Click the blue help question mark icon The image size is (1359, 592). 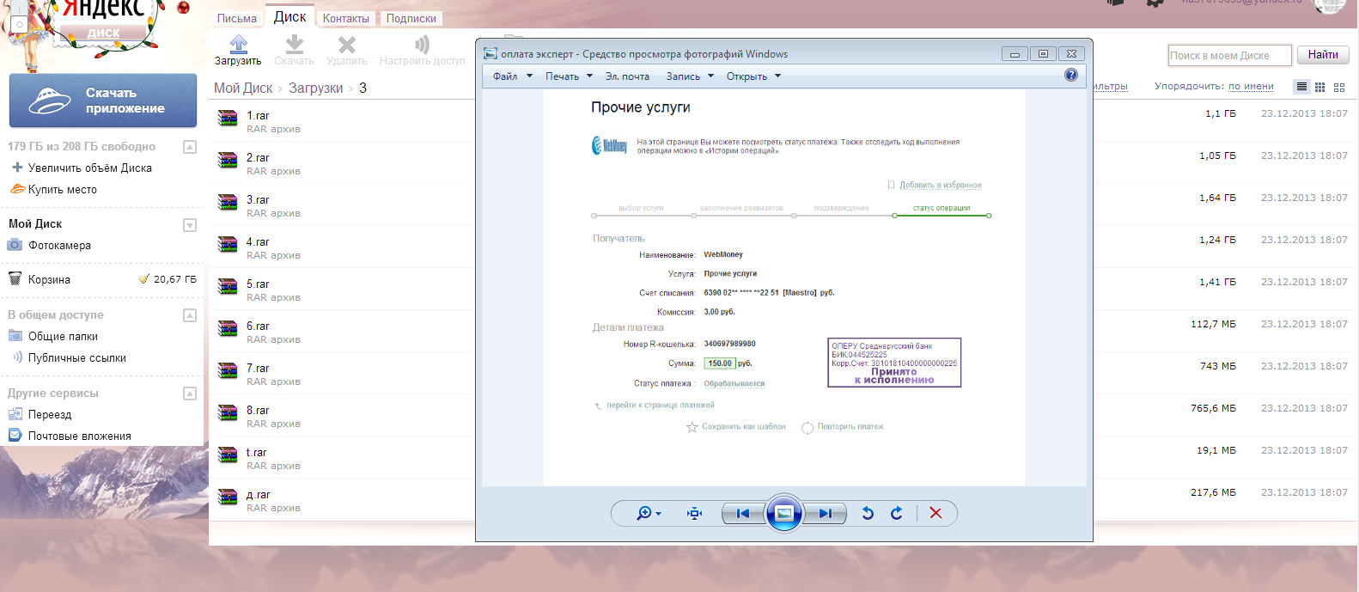(x=1071, y=75)
